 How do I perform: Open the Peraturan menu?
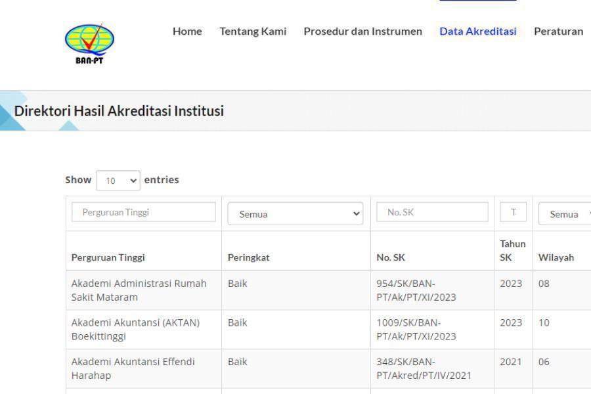tap(558, 32)
